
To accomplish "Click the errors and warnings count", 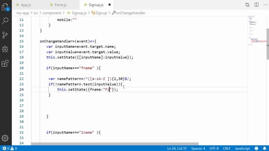I will click(x=10, y=148).
